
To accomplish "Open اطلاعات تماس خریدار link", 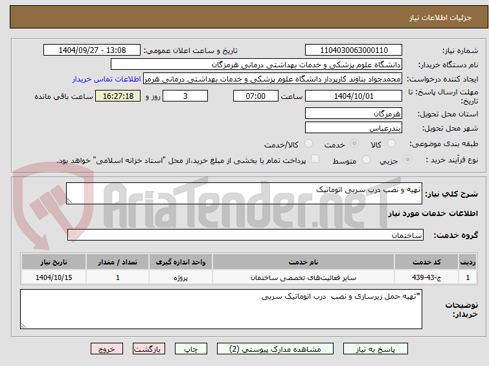I will tap(107, 79).
